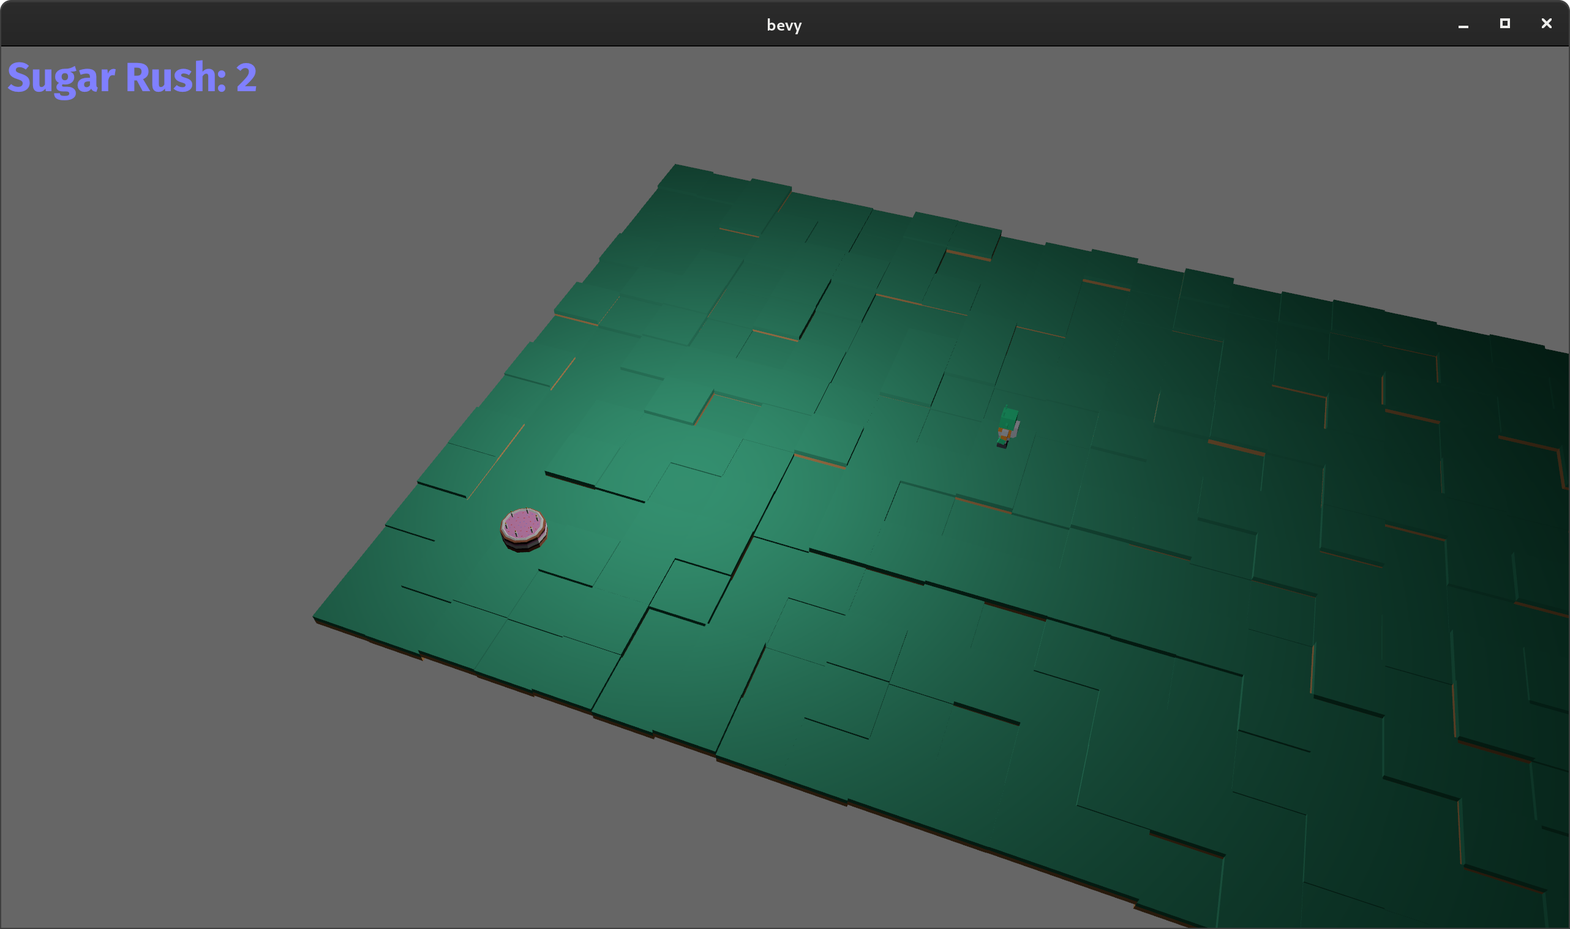Click the empty title bar left of "bevy"

(x=376, y=25)
